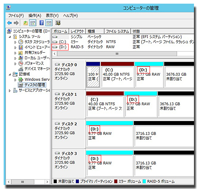Select the タスク スケジューラ tree item
The image size is (198, 189).
(37, 42)
